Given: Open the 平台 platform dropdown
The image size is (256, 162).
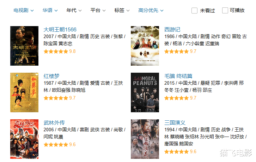Looking at the screenshot, I should [x=98, y=11].
